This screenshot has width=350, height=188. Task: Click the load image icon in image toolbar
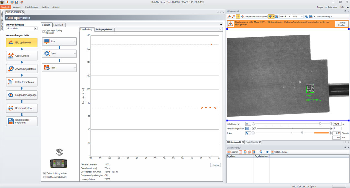307,17
